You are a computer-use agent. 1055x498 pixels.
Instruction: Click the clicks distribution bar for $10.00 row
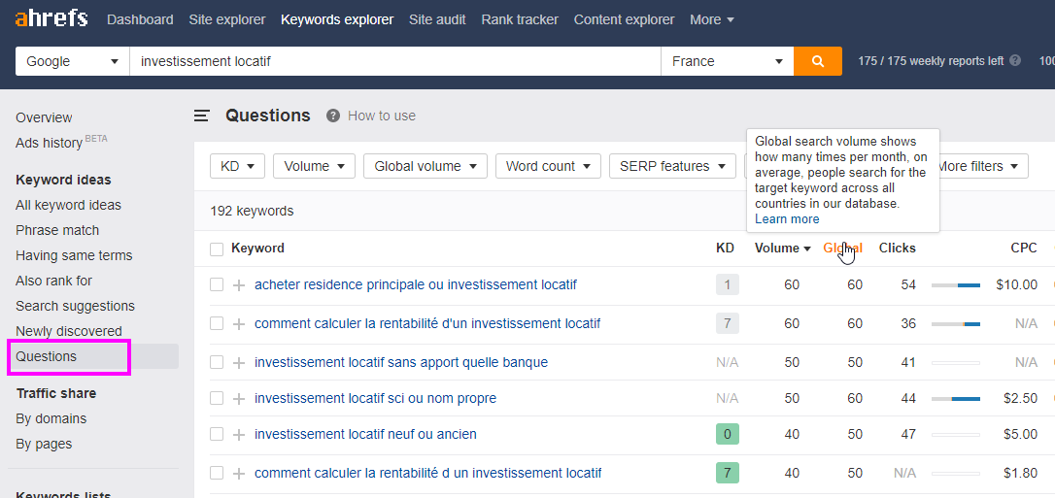955,285
